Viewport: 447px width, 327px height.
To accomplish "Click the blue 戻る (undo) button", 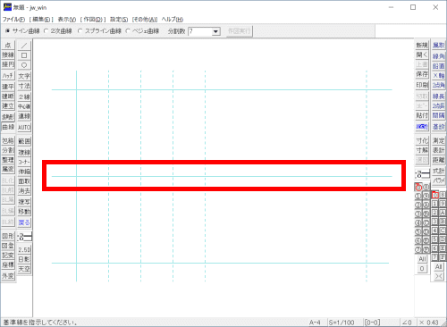I will [24, 222].
